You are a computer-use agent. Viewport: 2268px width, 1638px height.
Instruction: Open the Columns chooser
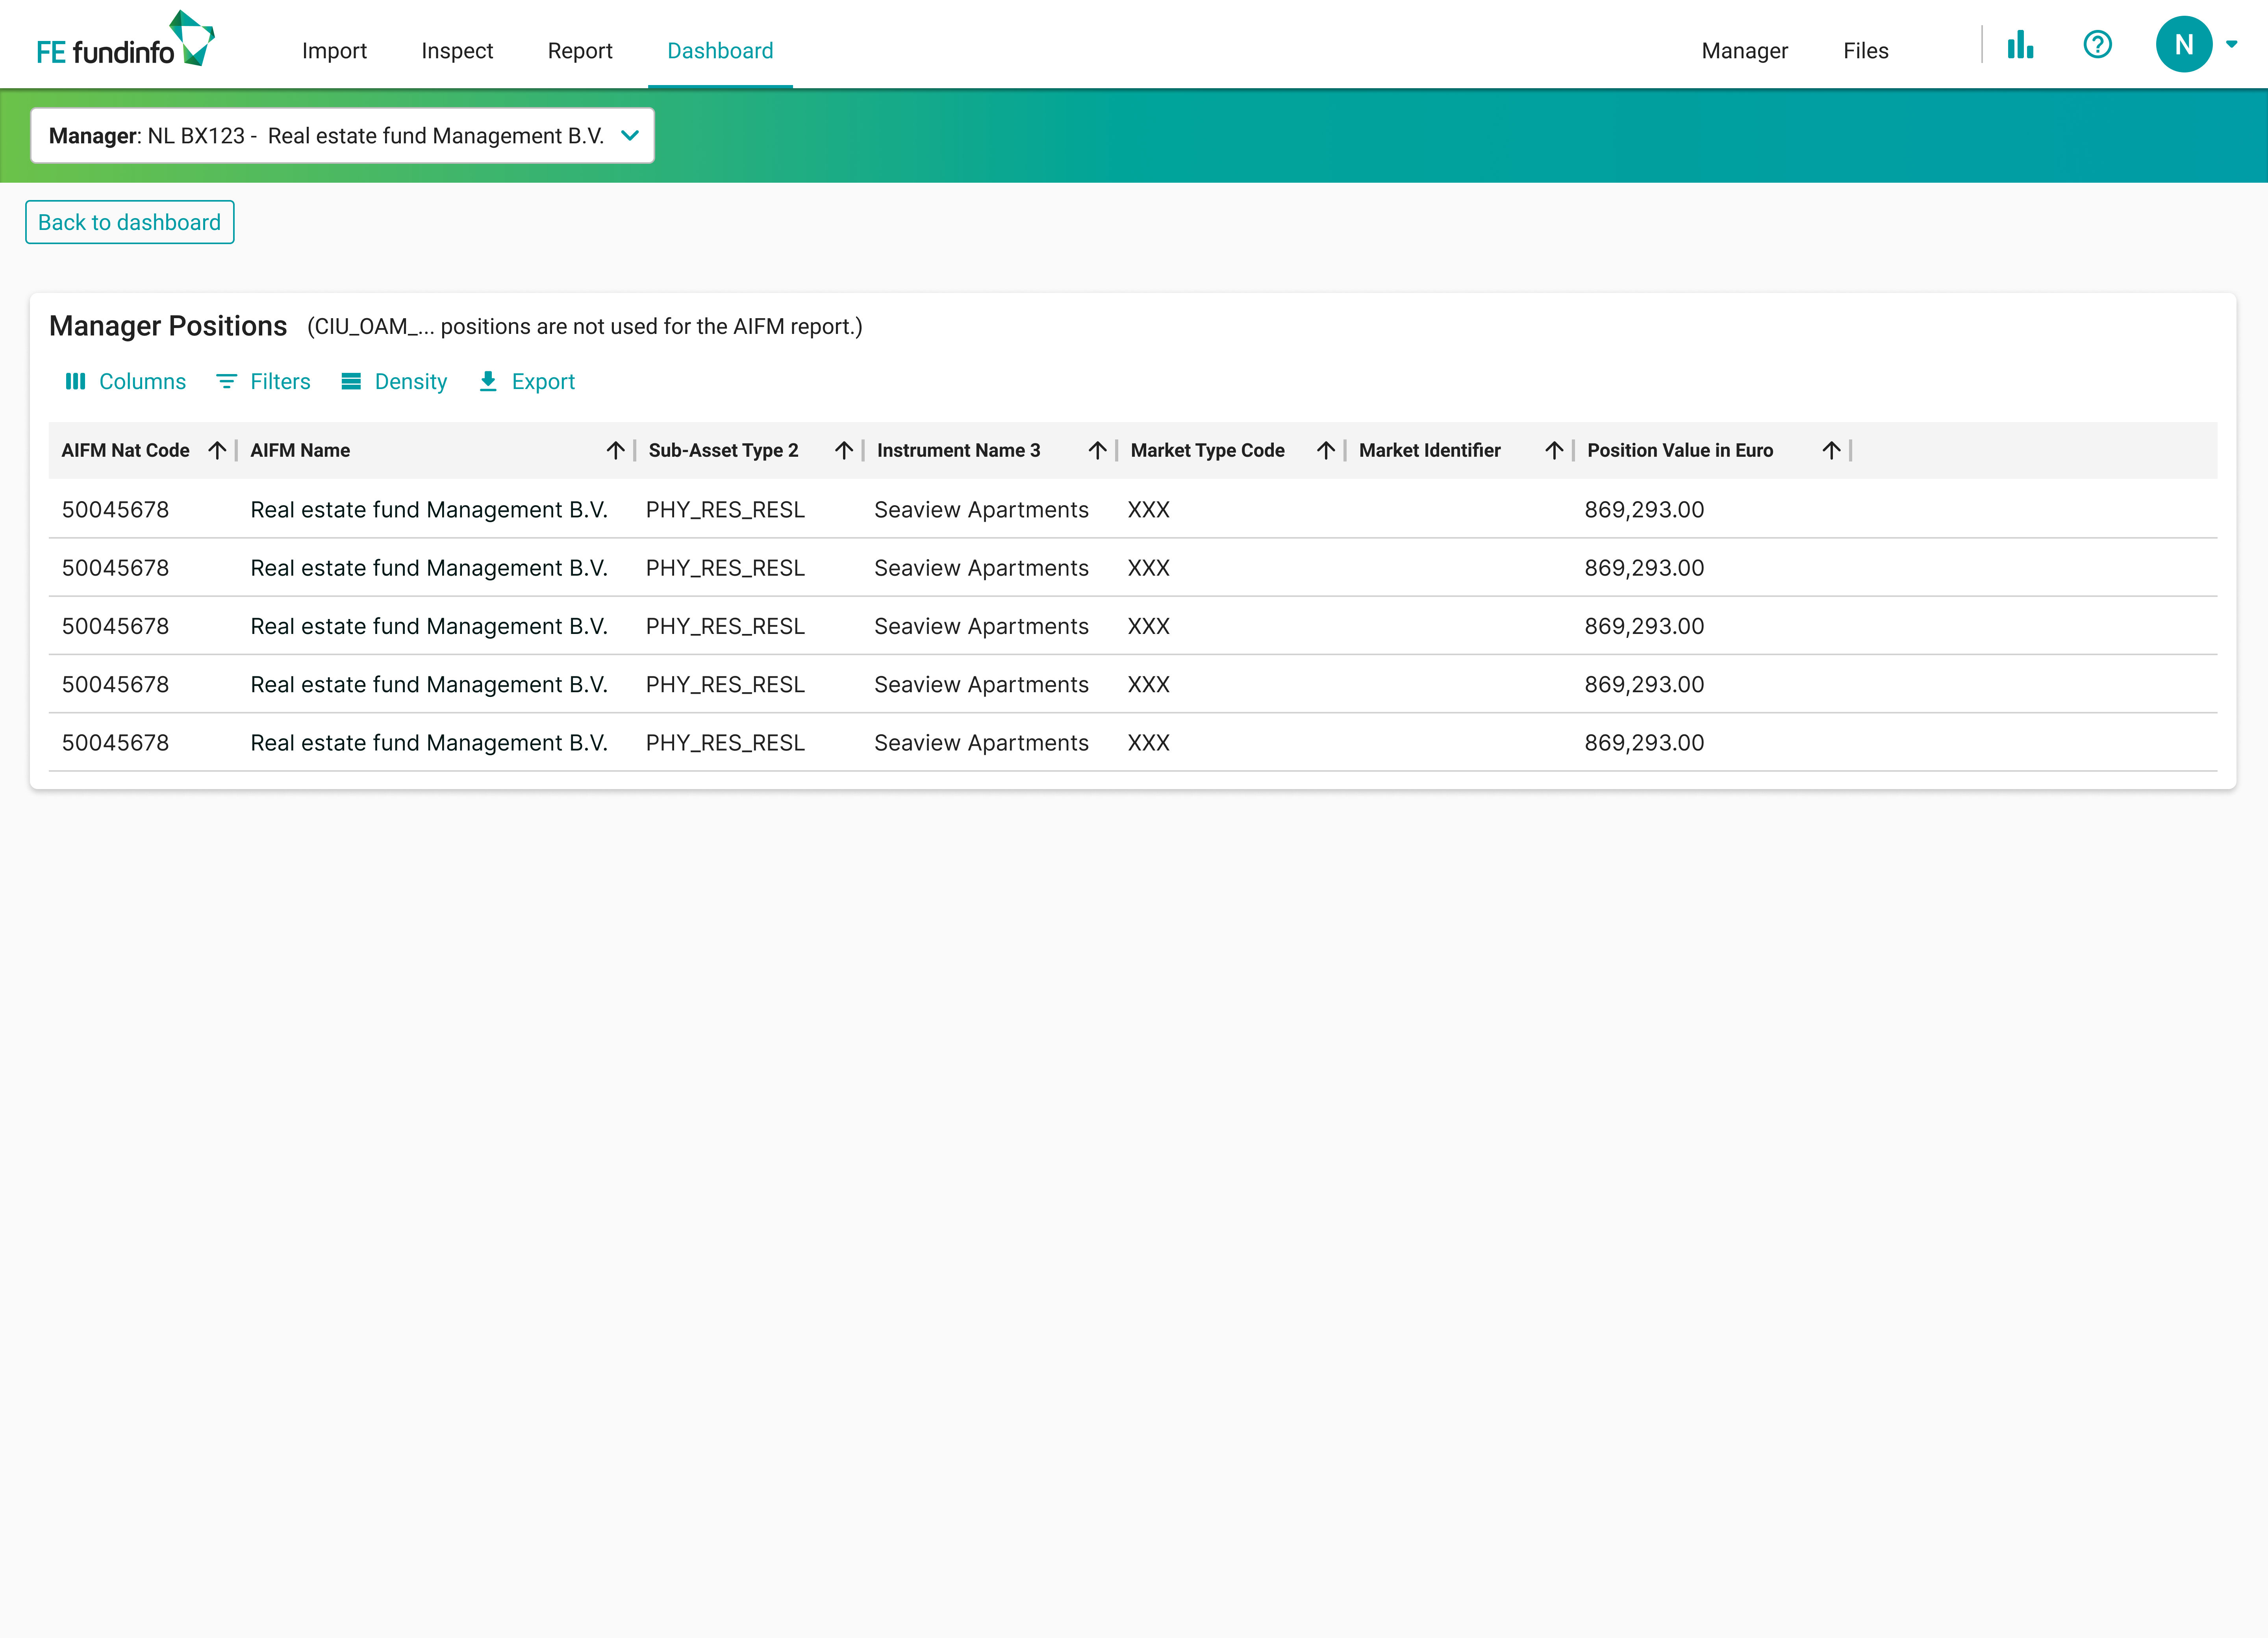tap(126, 382)
